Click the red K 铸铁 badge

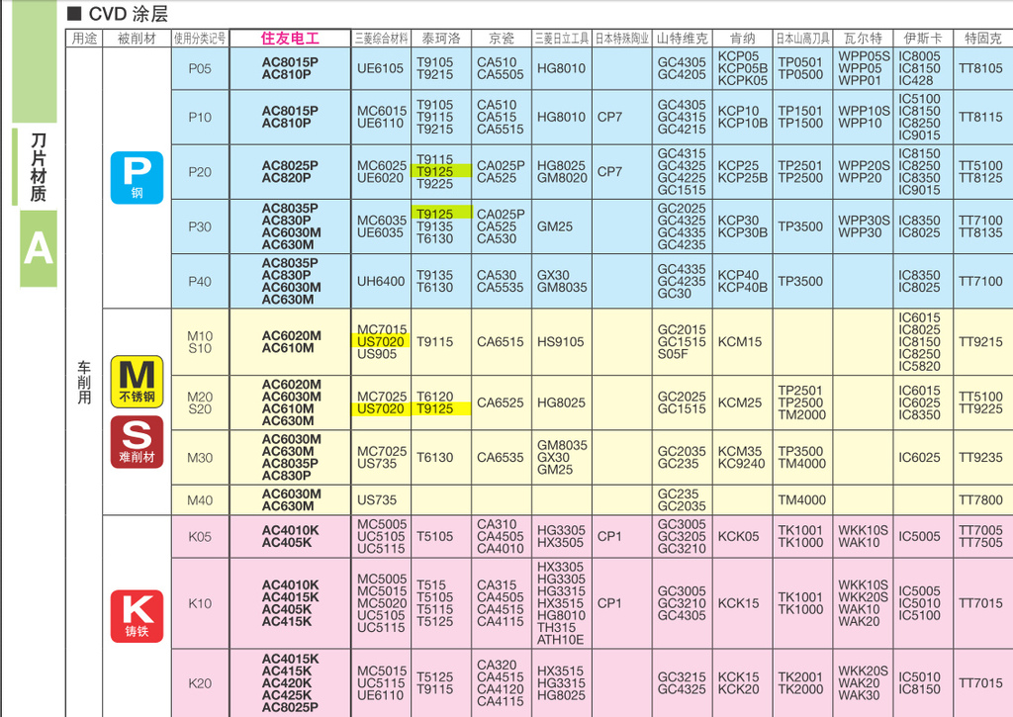[137, 616]
